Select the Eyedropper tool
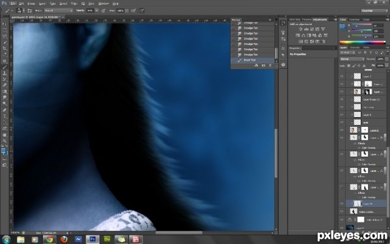The height and width of the screenshot is (244, 390). (5, 55)
